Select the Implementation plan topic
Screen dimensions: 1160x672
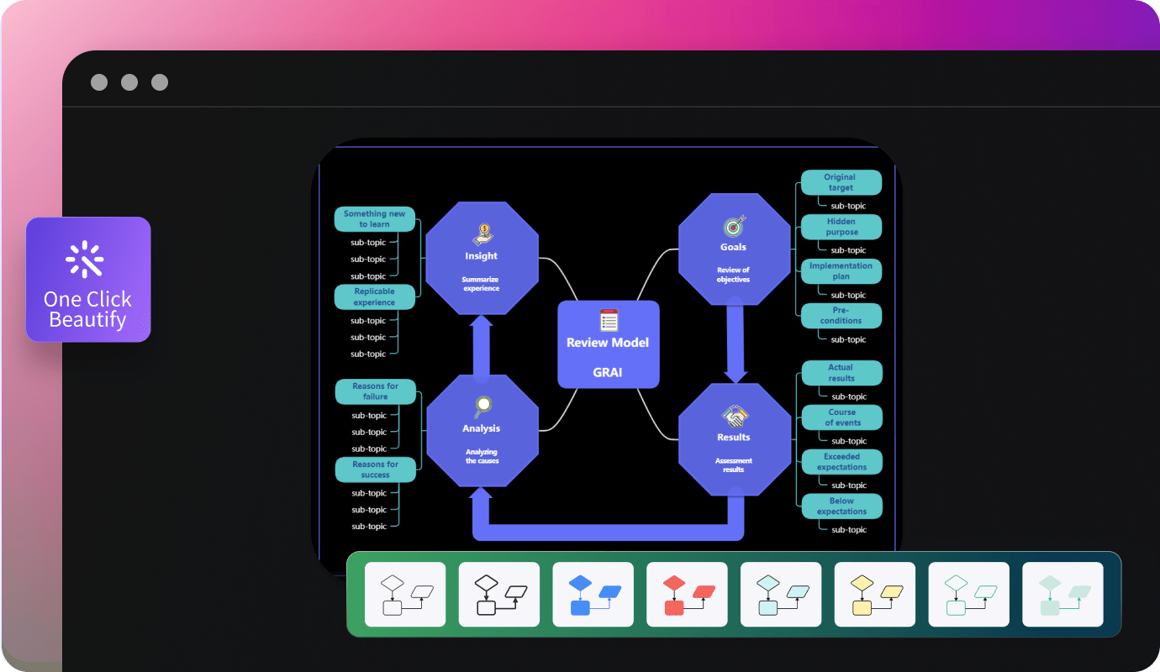841,271
